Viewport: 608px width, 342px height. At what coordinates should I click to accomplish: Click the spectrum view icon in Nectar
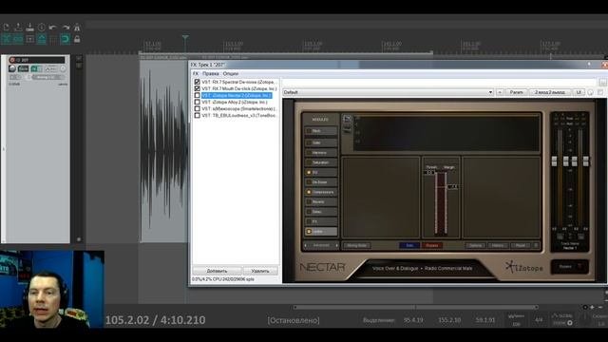347,119
